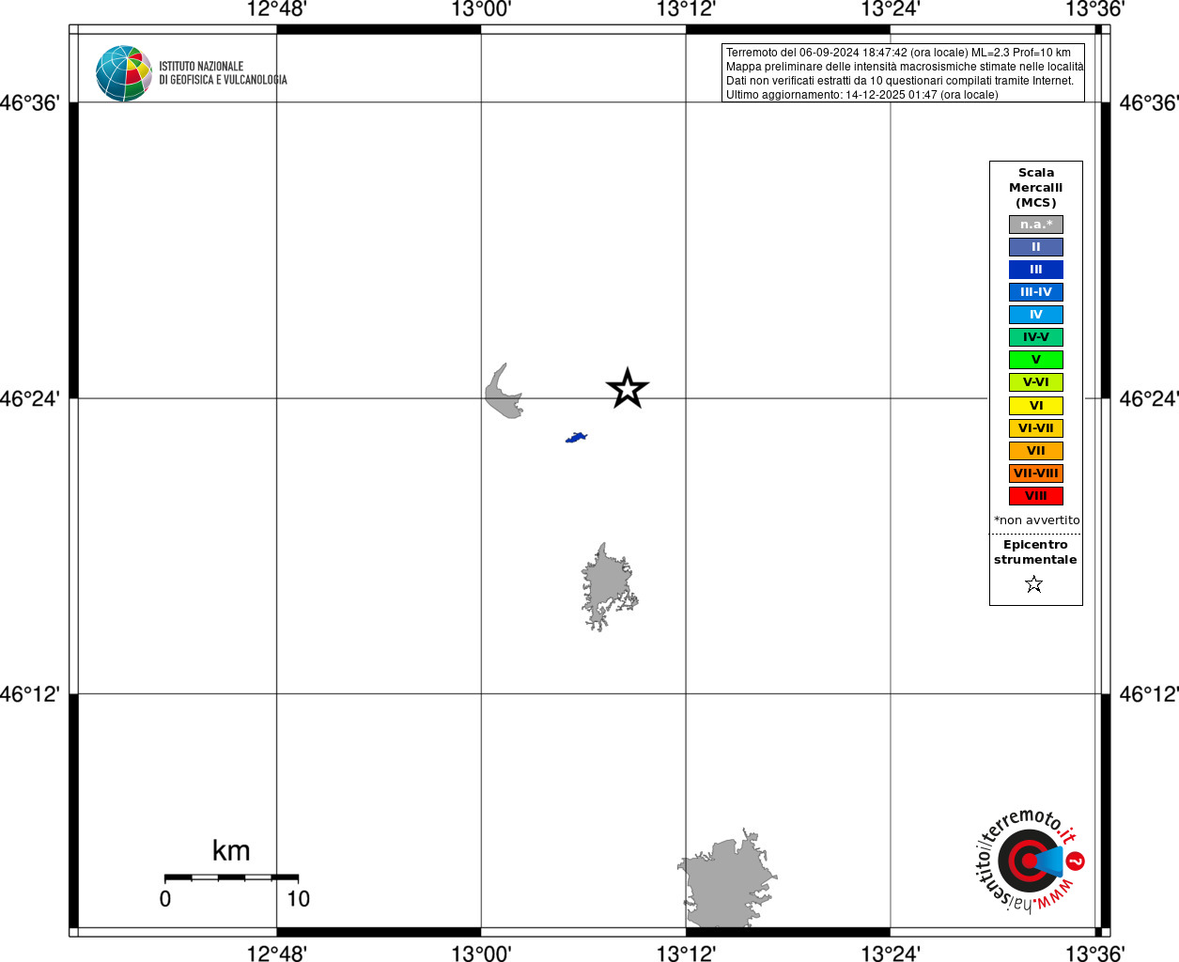
Task: Click the epicenter star on the map
Action: pyautogui.click(x=628, y=388)
